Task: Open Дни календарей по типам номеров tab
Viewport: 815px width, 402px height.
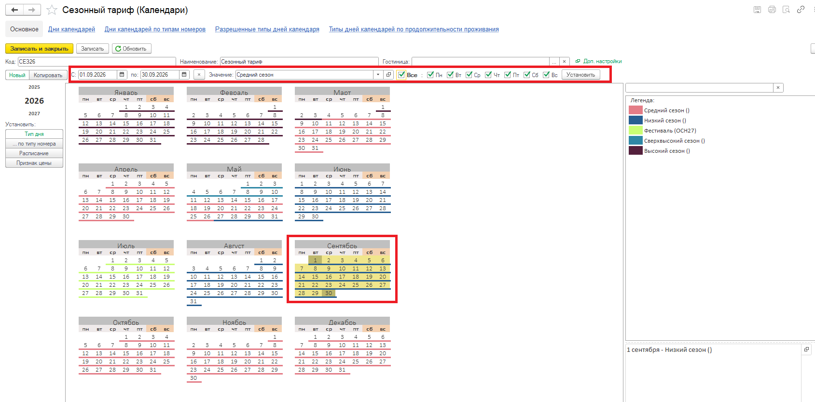Action: (x=155, y=29)
